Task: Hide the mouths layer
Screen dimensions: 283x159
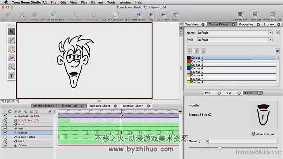Action: (x=5, y=133)
